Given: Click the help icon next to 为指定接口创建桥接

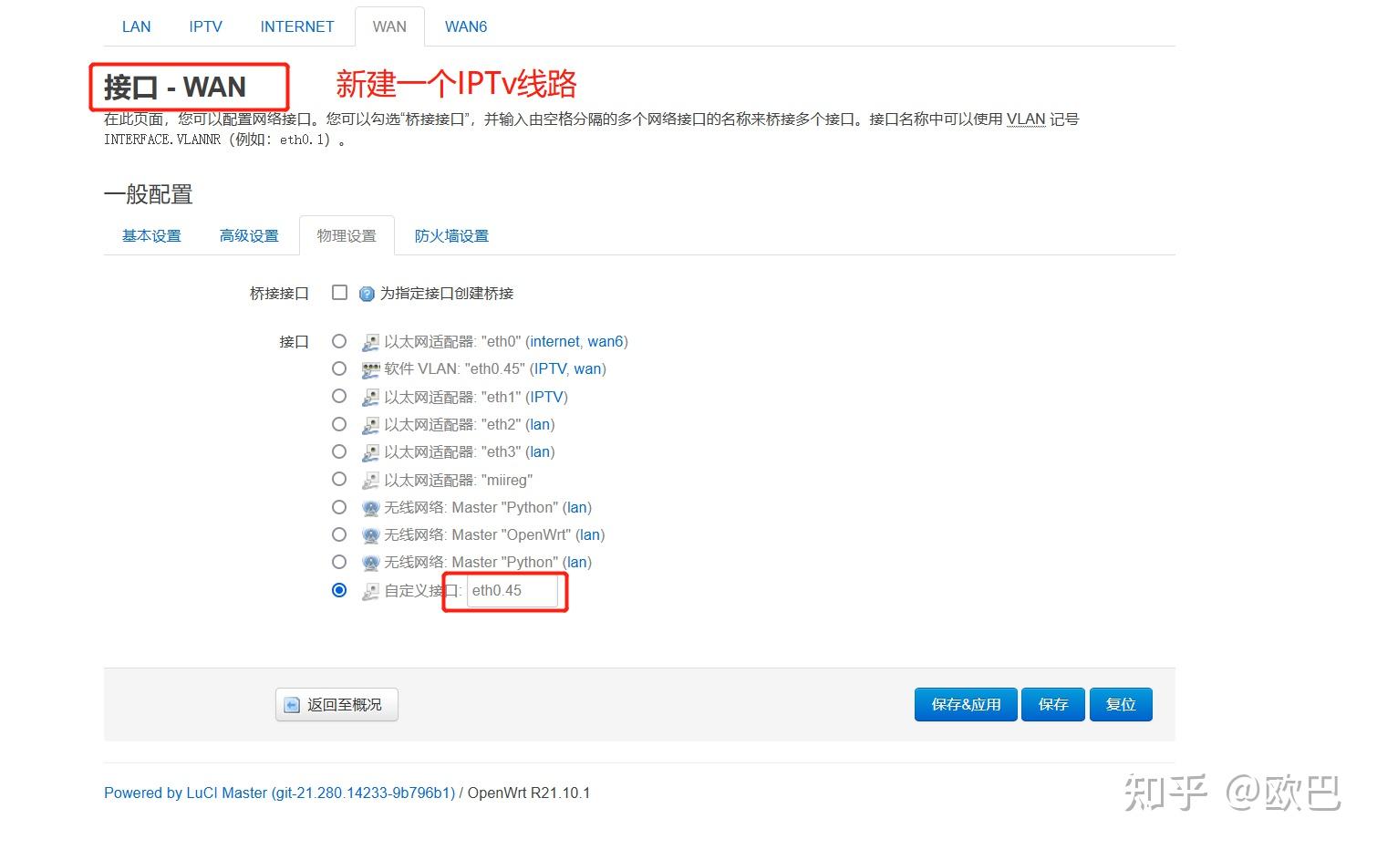Looking at the screenshot, I should (366, 293).
